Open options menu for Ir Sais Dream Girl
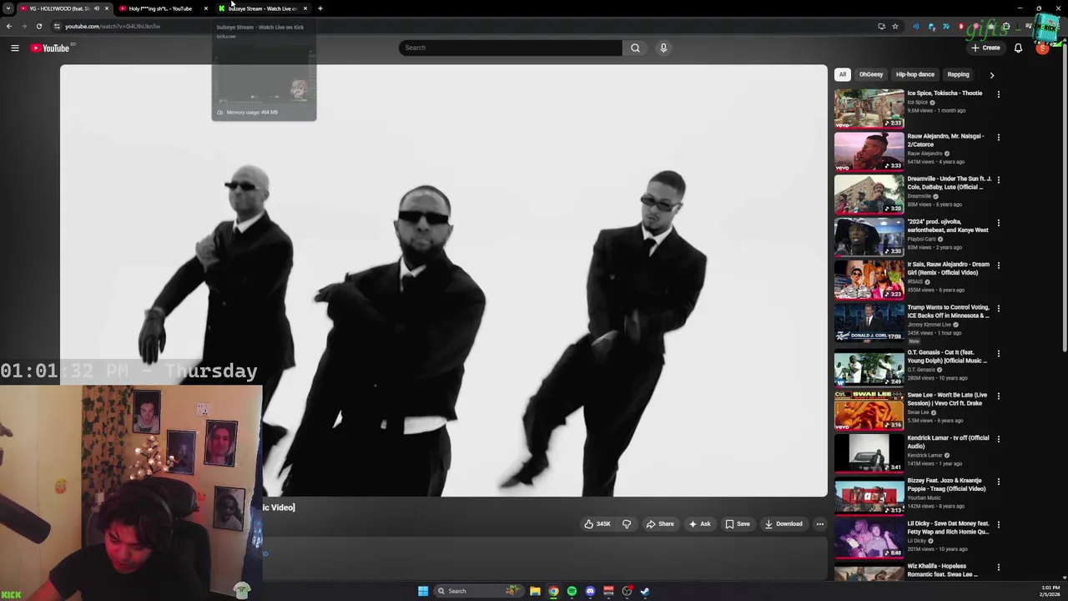Screen dimensions: 1068x601 [x=999, y=265]
